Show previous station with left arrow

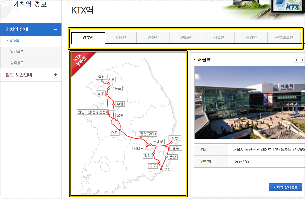tap(296, 60)
